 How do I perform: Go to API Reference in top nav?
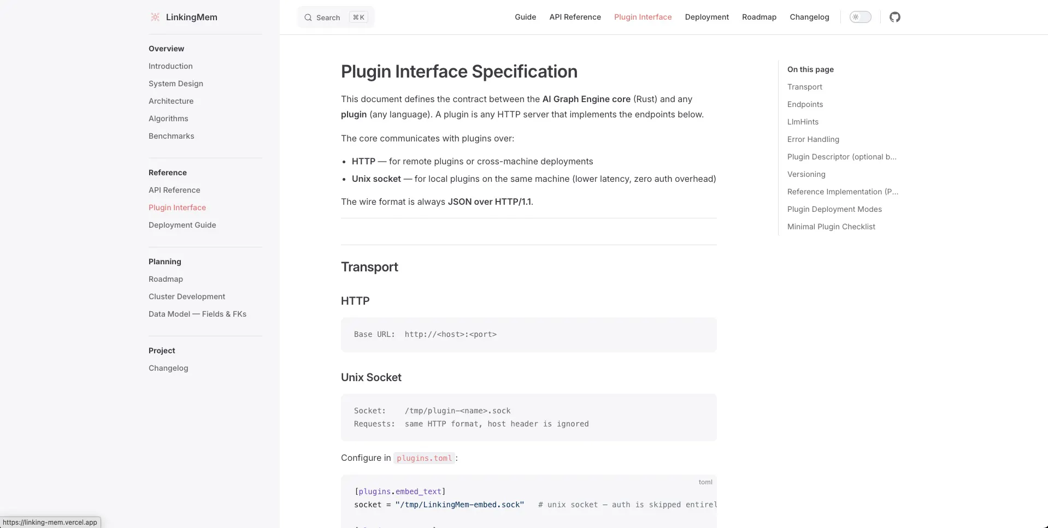[x=575, y=17]
